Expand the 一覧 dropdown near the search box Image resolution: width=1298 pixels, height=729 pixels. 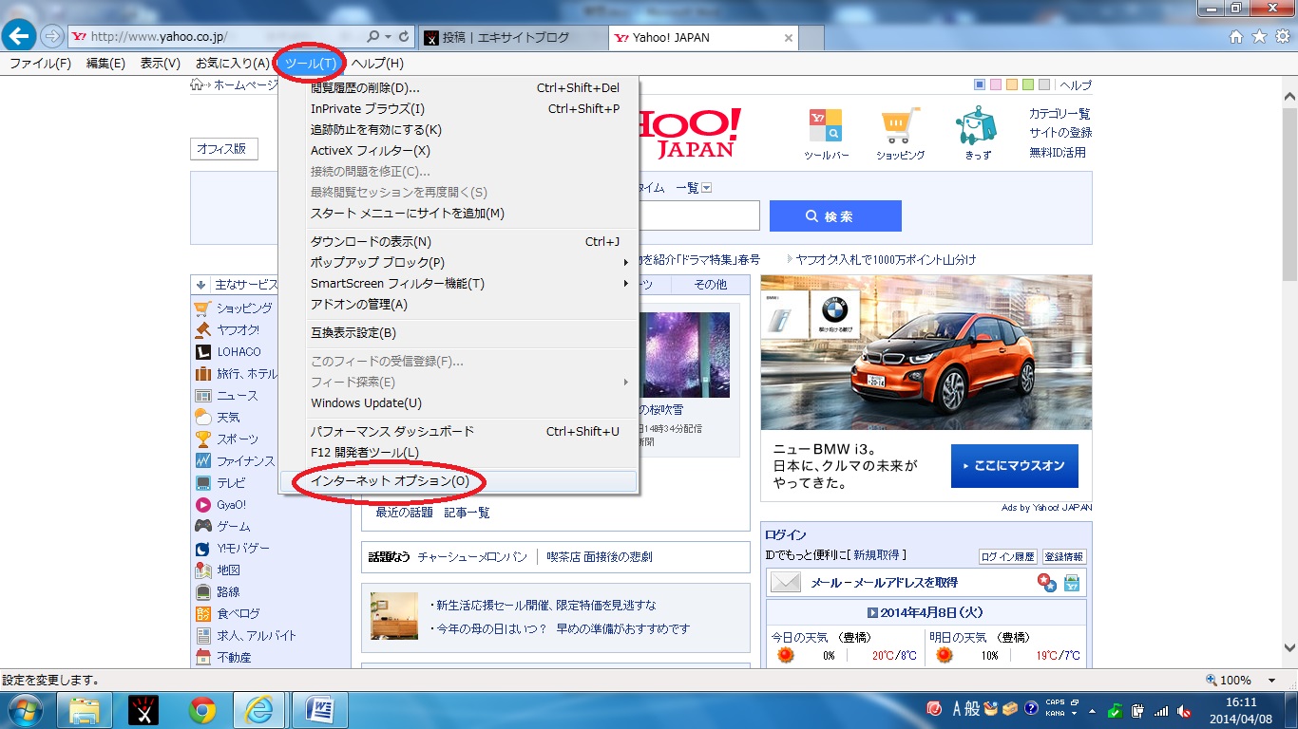706,188
